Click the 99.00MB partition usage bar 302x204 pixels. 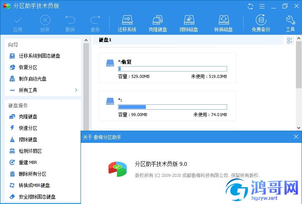pos(172,107)
